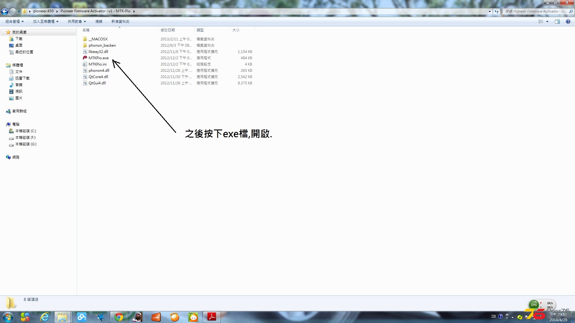Expand the chevron after MTK-Pio breadcrumb
This screenshot has height=323, width=575.
point(134,11)
